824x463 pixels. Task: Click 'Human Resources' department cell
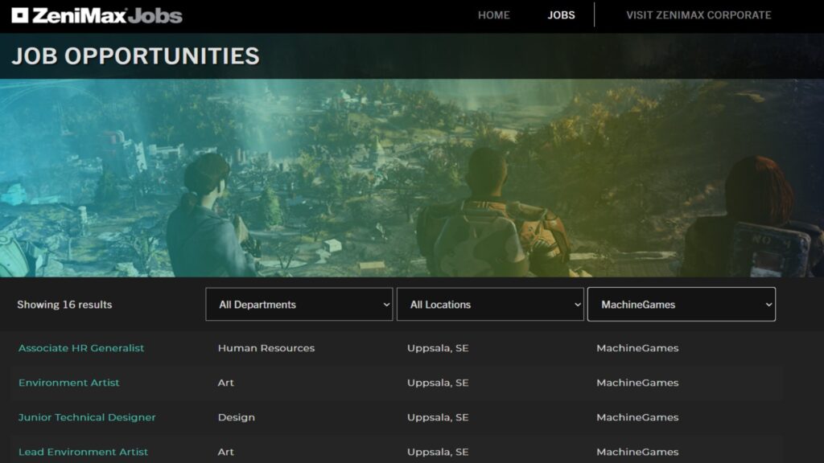[x=266, y=348]
